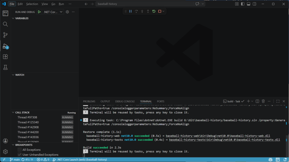Open the Selection menu
Image resolution: width=289 pixels, height=162 pixels.
click(x=32, y=4)
